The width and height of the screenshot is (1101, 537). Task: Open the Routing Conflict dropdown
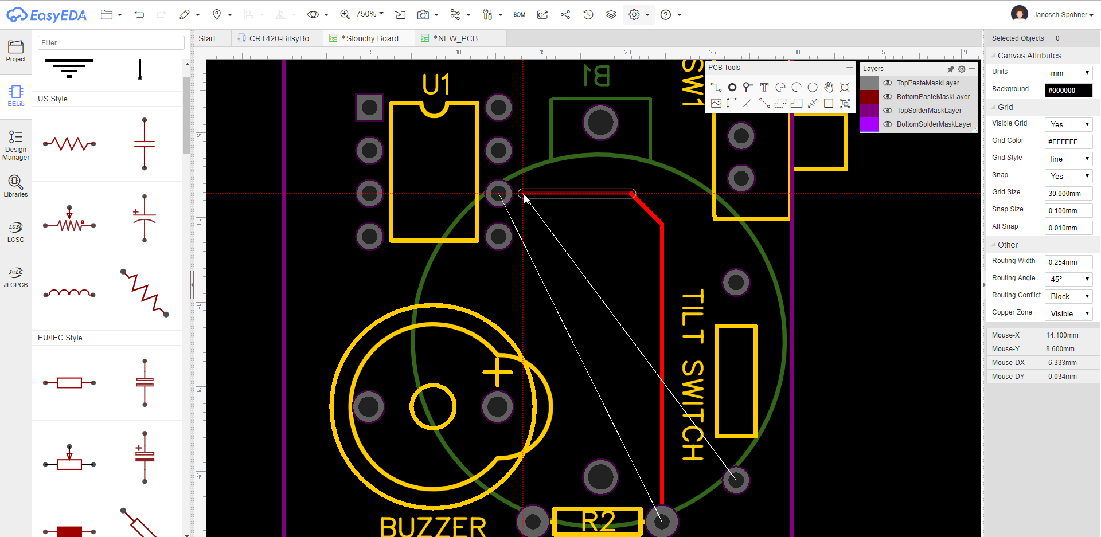1068,296
